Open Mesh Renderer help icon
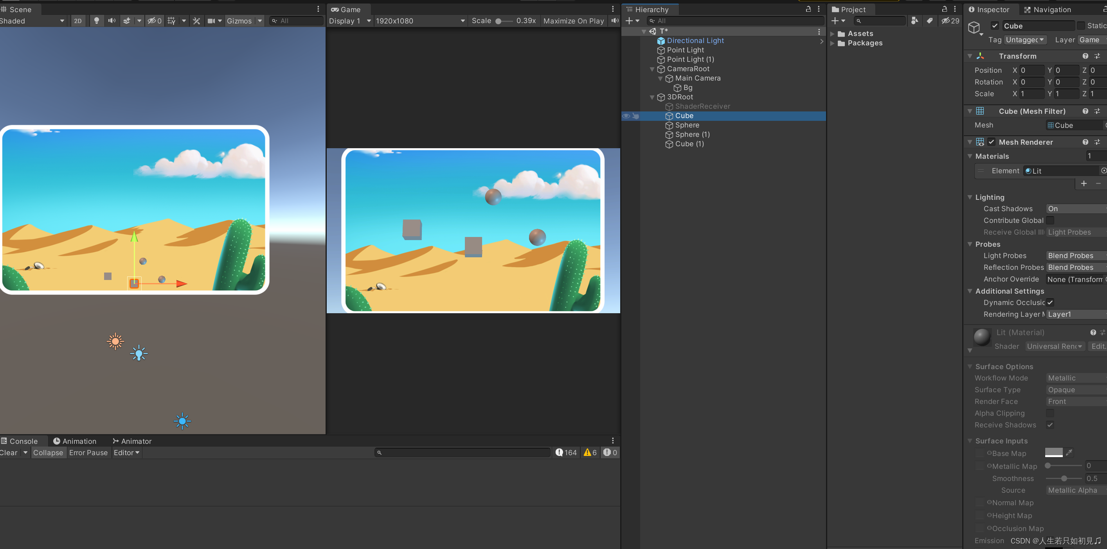The image size is (1107, 549). (1085, 142)
